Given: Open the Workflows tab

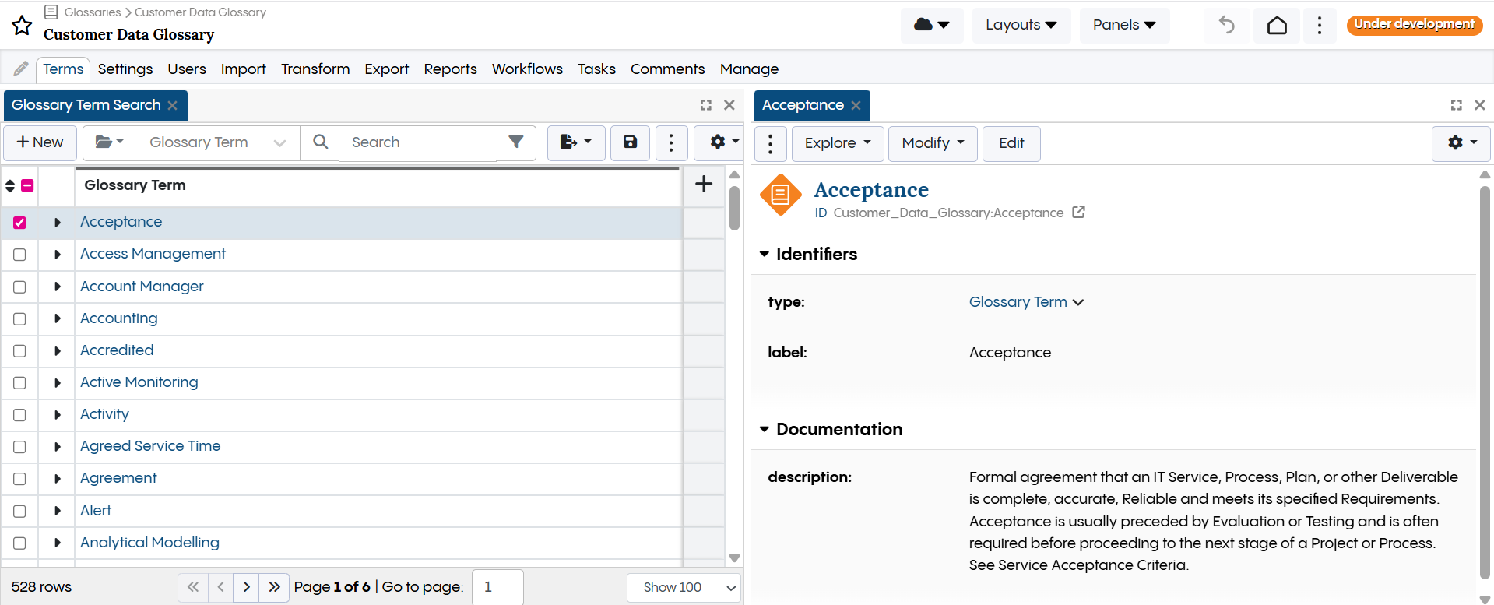Looking at the screenshot, I should tap(526, 69).
